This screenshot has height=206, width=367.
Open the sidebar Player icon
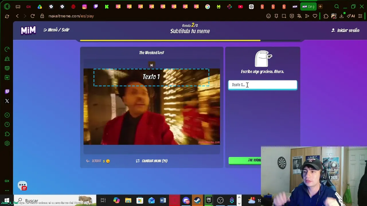[7, 115]
